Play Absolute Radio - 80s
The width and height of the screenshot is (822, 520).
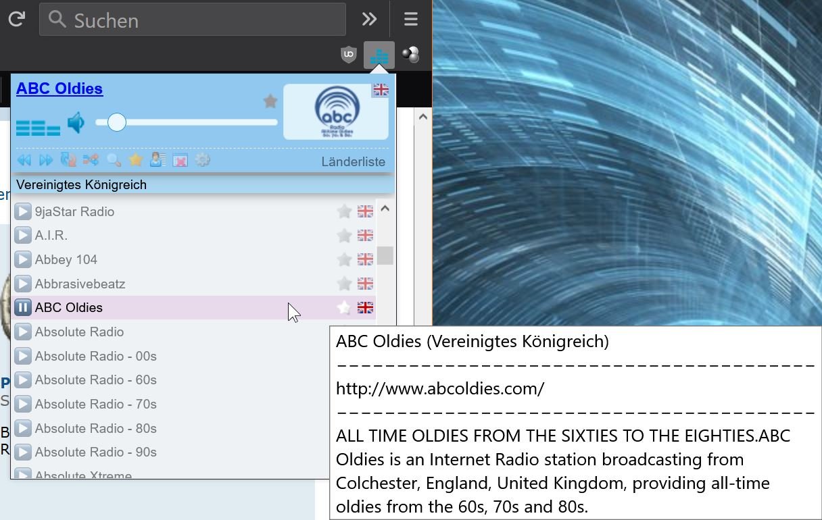pos(23,428)
